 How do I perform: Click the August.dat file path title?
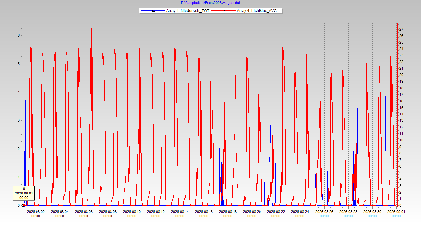point(210,3)
